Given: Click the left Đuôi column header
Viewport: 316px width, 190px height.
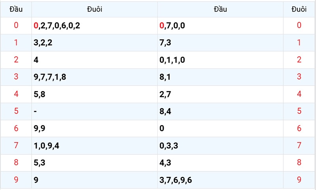Looking at the screenshot, I should point(94,9).
